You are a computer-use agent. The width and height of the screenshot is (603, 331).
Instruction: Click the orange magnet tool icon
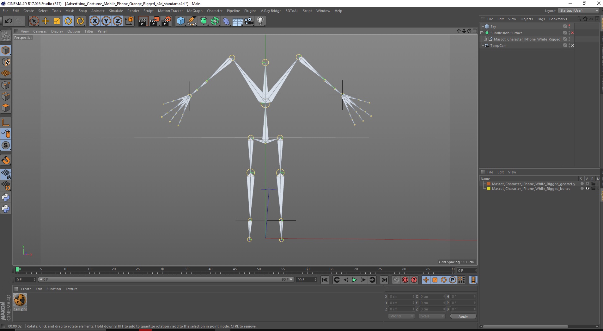pos(6,160)
